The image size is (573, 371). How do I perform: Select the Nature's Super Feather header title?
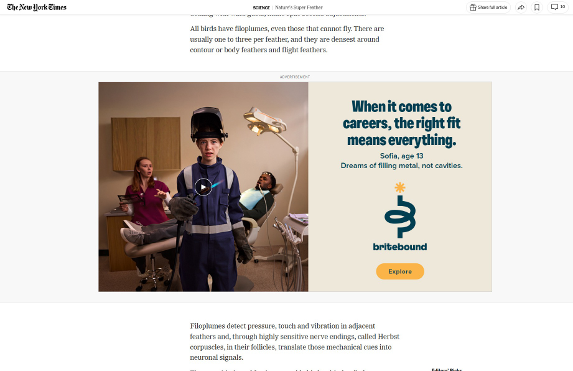click(x=299, y=7)
